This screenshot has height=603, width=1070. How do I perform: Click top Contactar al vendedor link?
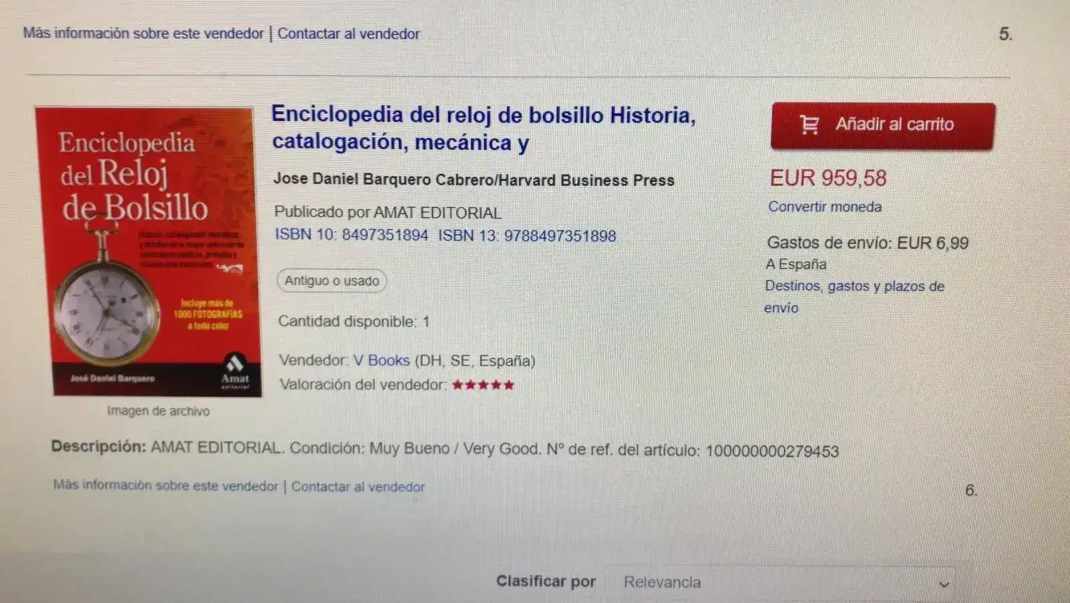[348, 33]
